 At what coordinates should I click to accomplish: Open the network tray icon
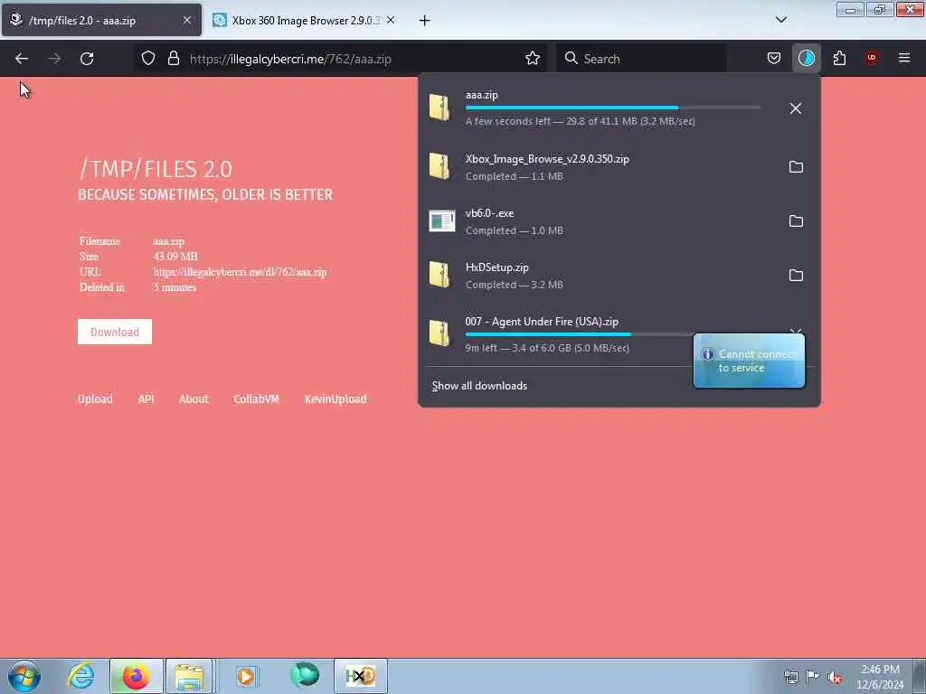coord(790,678)
